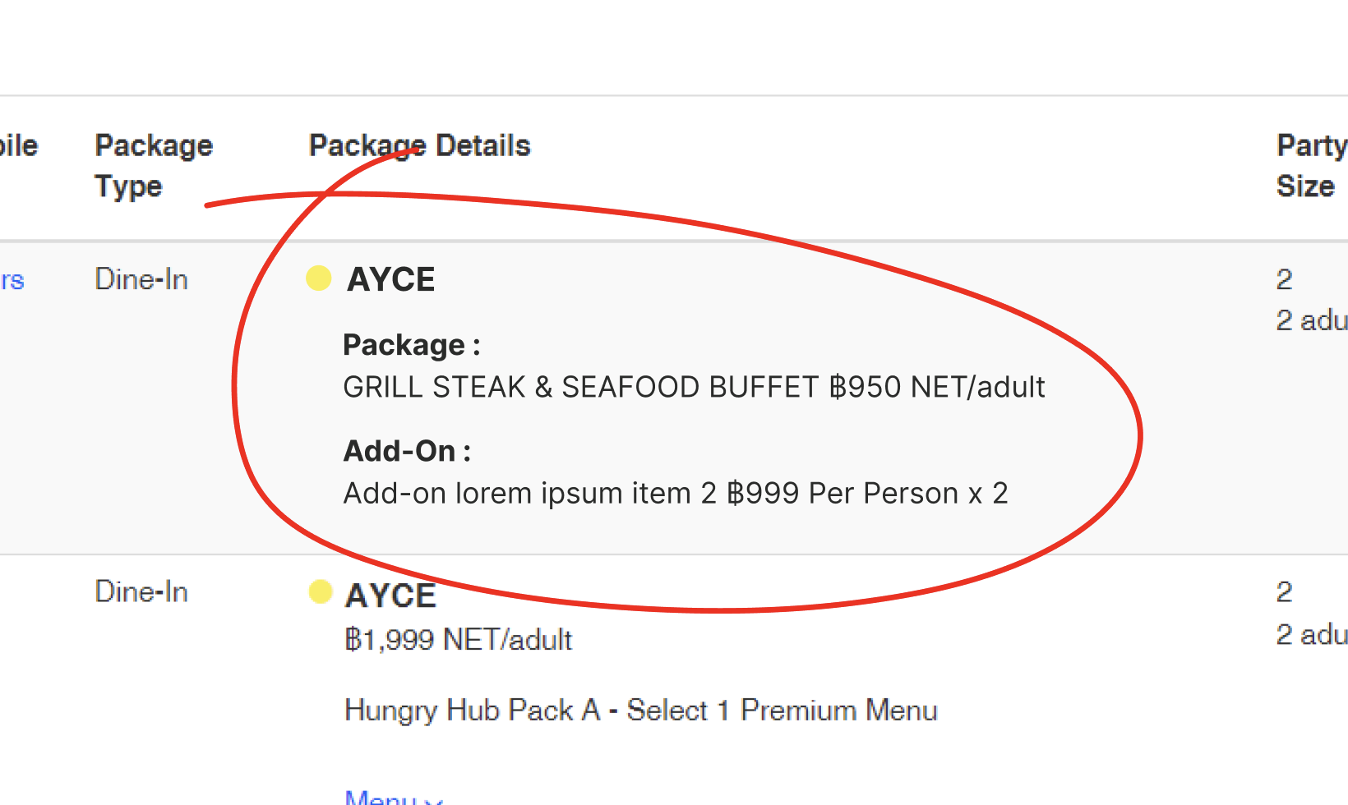Click the yellow dot in second AYCE row
Screen dimensions: 1348x805
[320, 591]
